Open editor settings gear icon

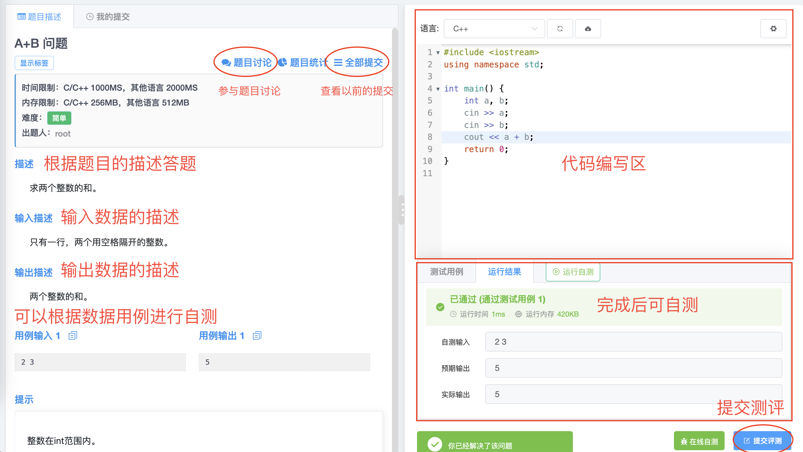click(773, 29)
